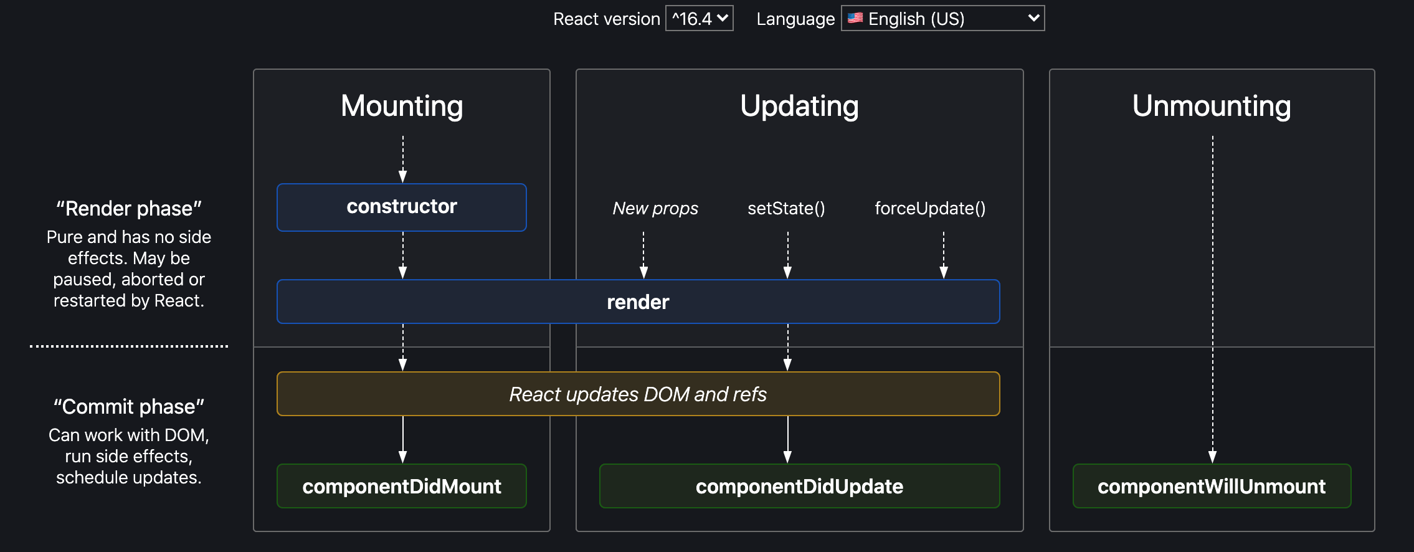This screenshot has height=552, width=1414.
Task: Click the forceUpdate() trigger label
Action: pos(930,208)
